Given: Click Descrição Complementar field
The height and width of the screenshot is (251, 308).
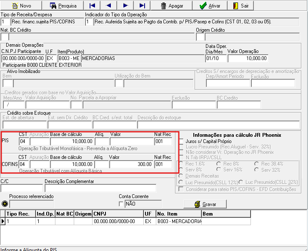Looking at the screenshot, I should 100,188.
